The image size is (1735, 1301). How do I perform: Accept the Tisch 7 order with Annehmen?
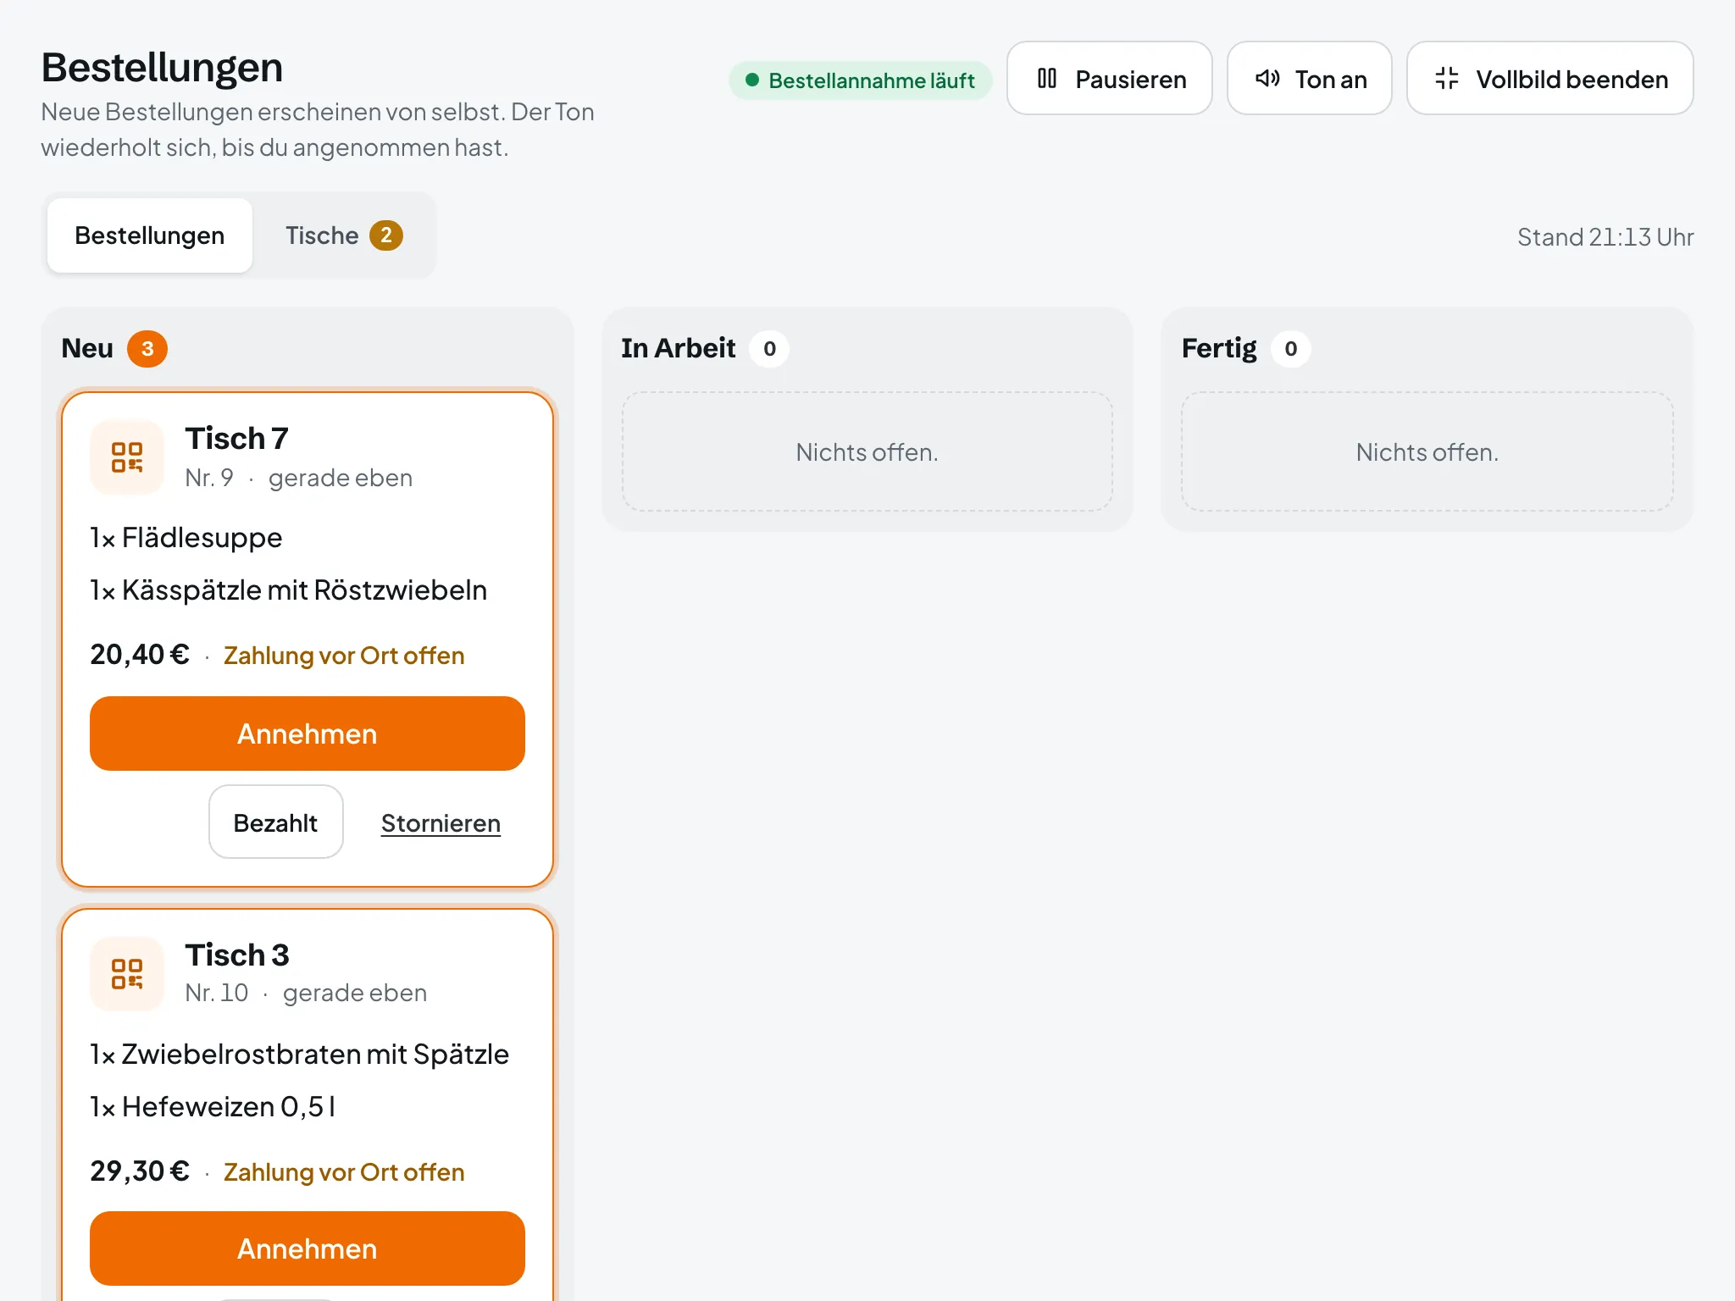(308, 734)
